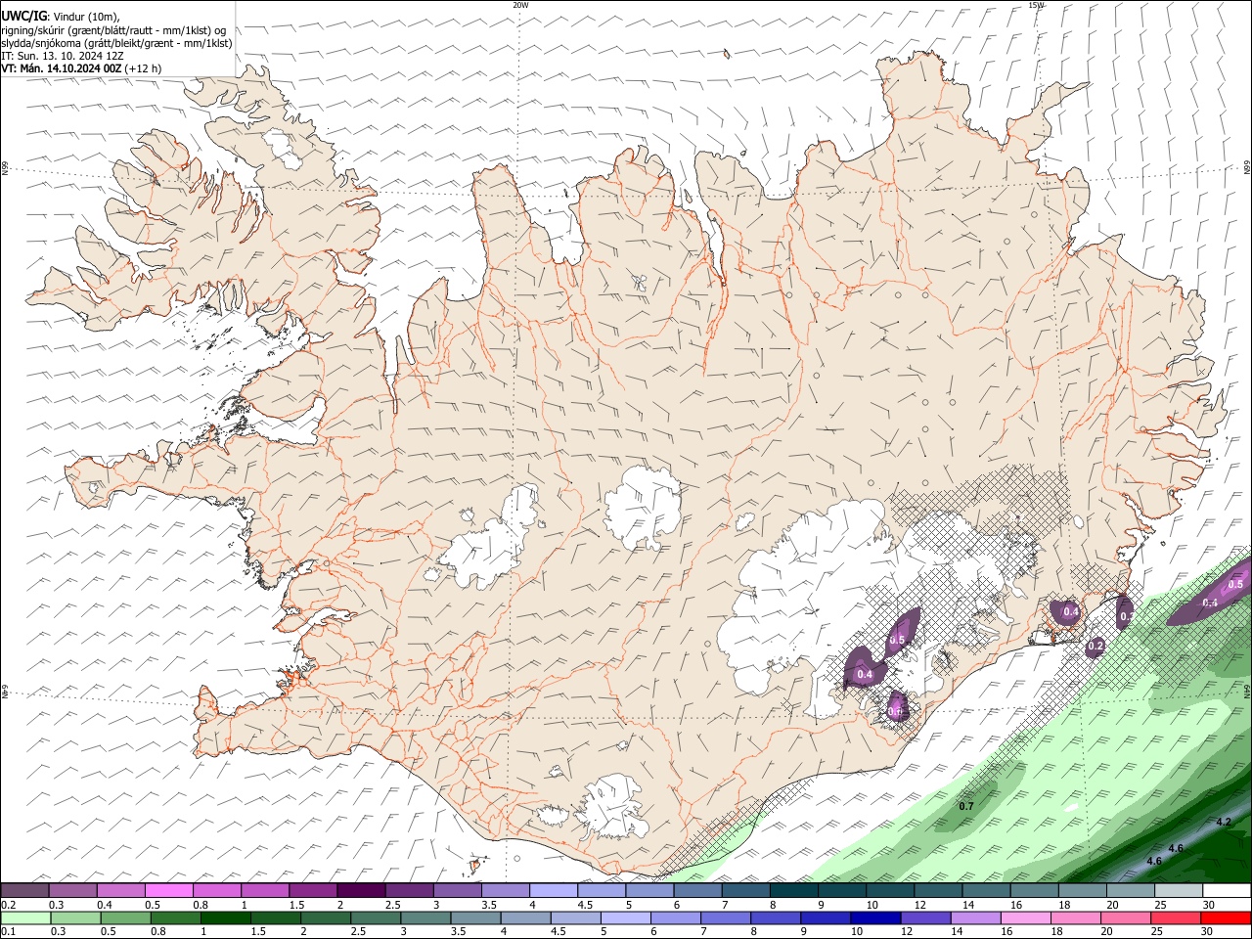Pick the deep blue lower-row swatch starting at 10

point(876,917)
